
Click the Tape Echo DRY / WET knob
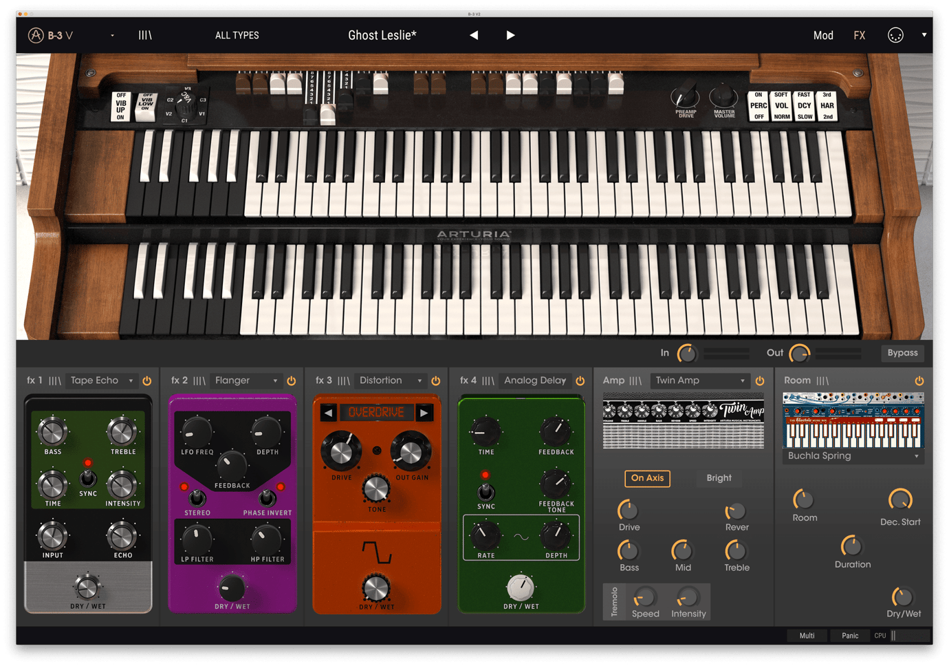coord(87,587)
